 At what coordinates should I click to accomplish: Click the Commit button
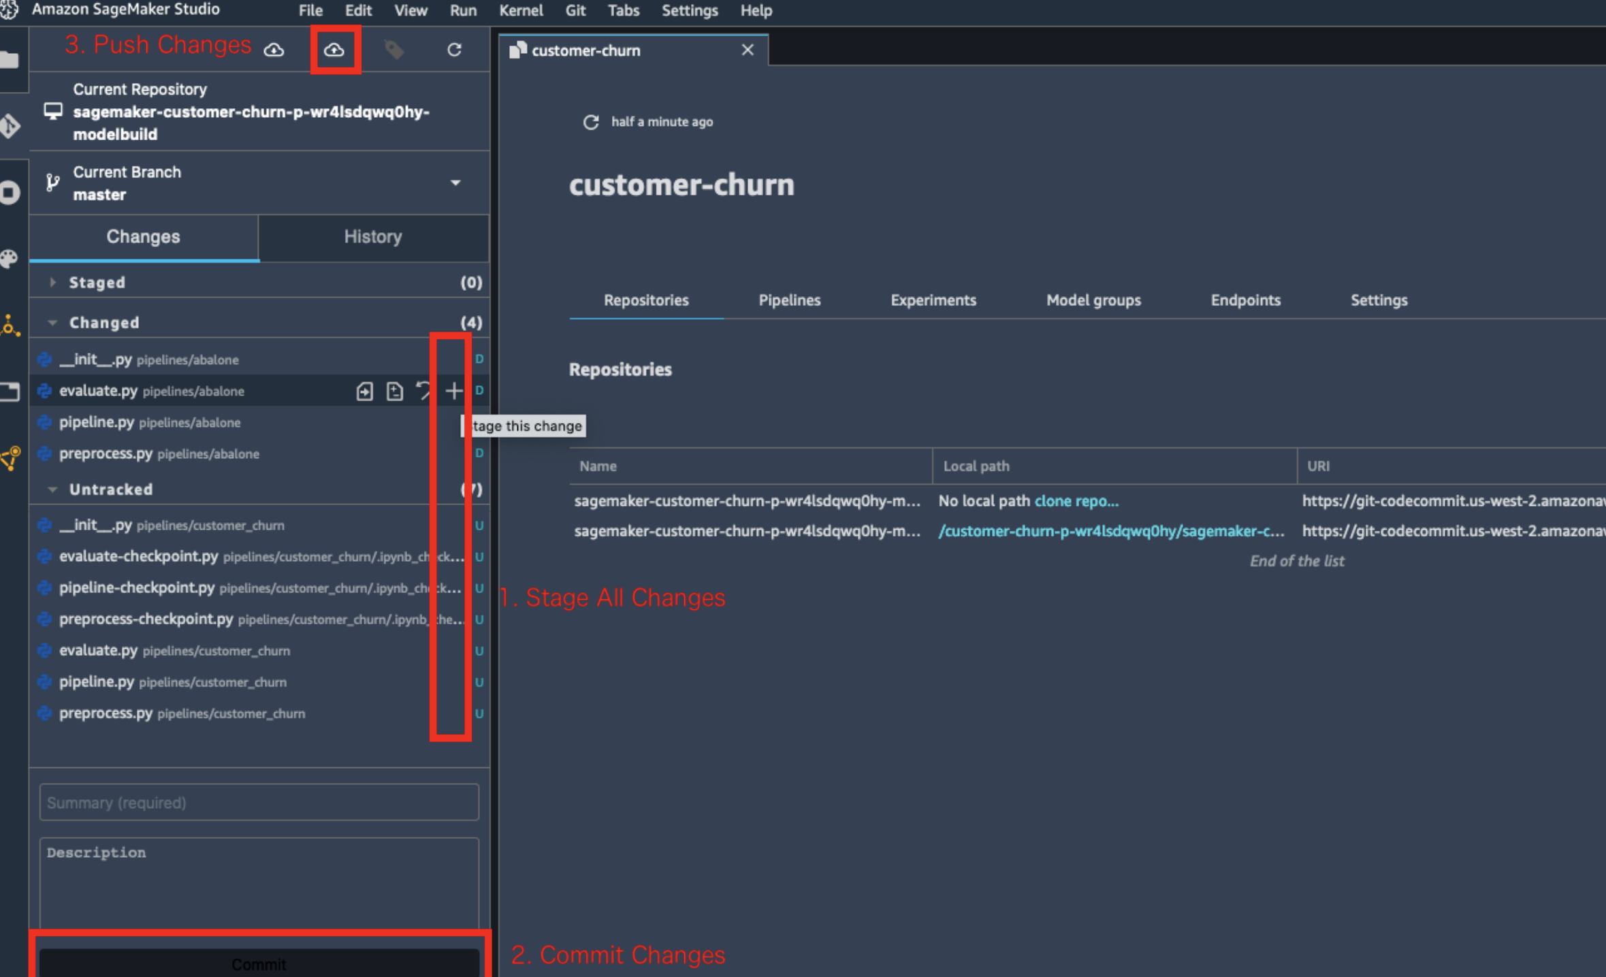tap(259, 963)
